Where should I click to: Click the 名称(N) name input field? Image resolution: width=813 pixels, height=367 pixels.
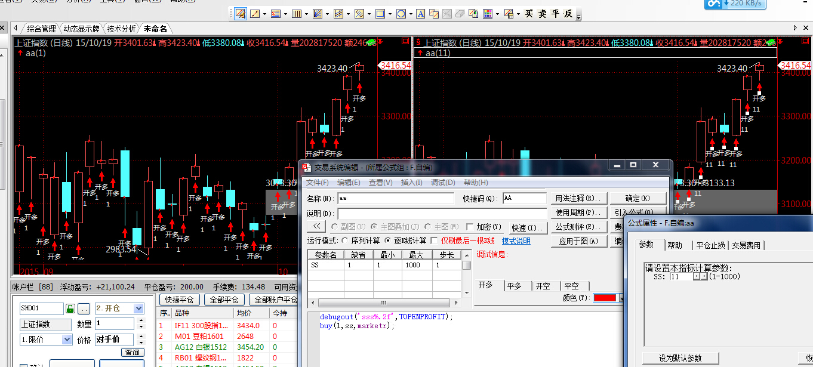coord(396,198)
